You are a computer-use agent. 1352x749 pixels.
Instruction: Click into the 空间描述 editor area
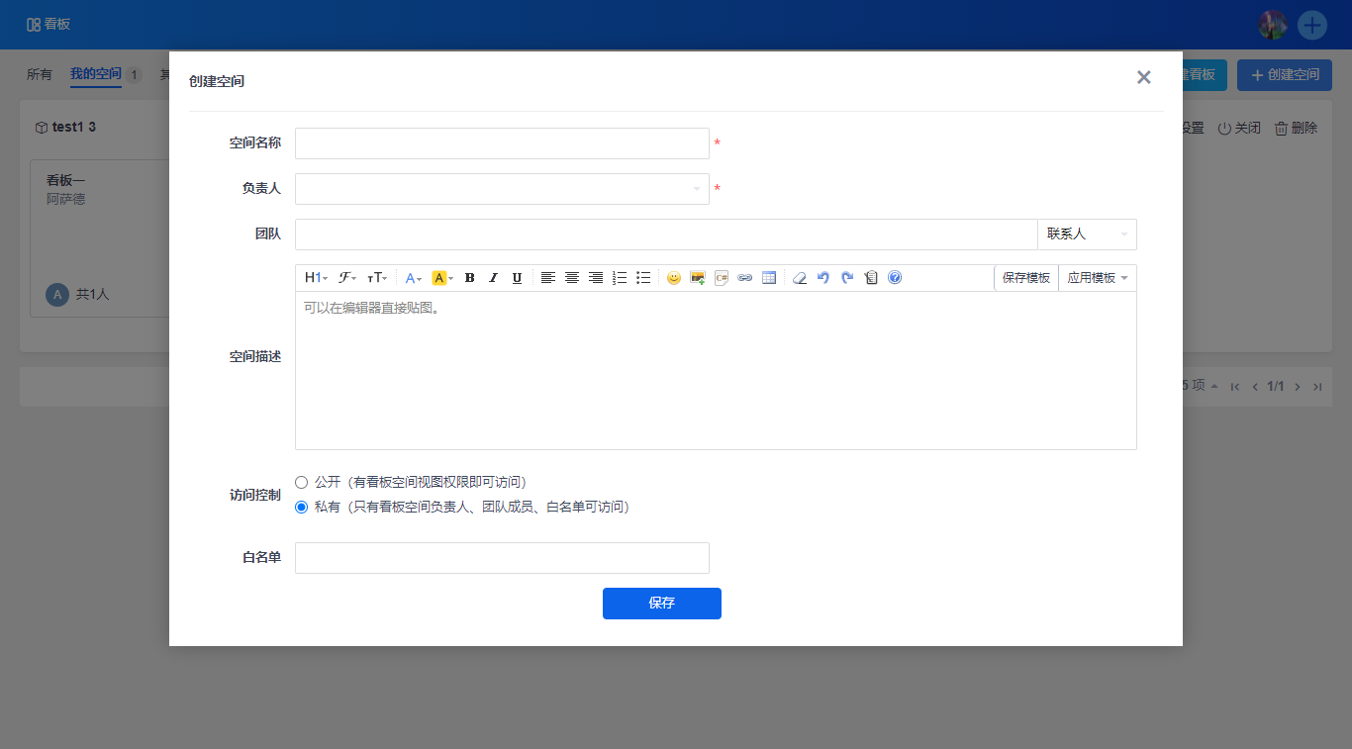tap(716, 371)
